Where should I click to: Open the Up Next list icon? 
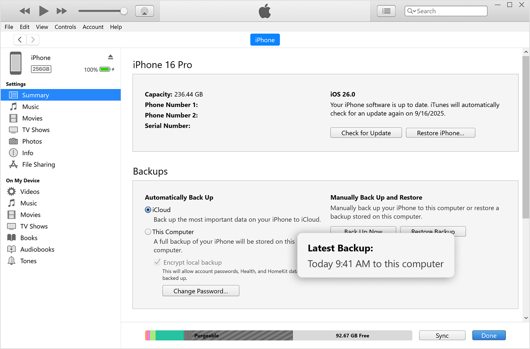tap(386, 11)
